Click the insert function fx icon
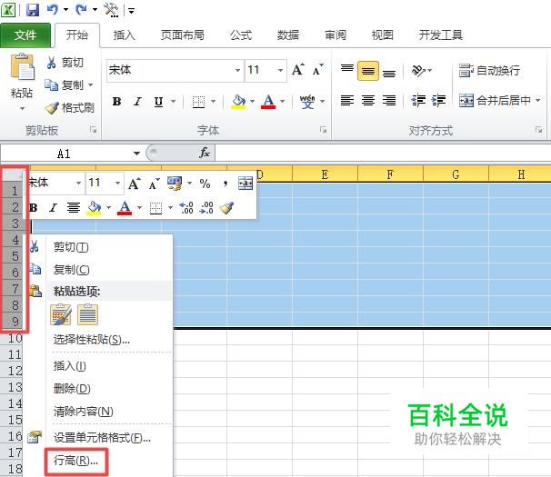This screenshot has height=477, width=551. click(x=205, y=153)
